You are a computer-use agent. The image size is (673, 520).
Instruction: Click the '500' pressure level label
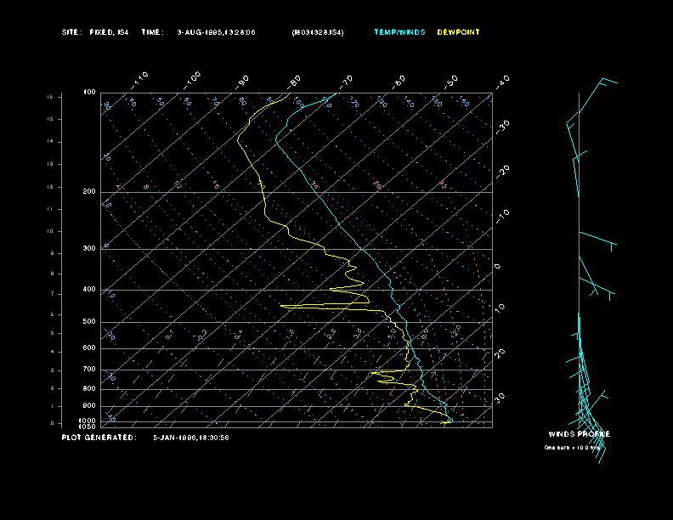click(x=89, y=321)
